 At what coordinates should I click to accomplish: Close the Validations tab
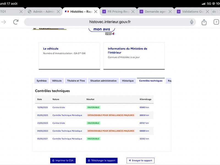pyautogui.click(x=207, y=12)
